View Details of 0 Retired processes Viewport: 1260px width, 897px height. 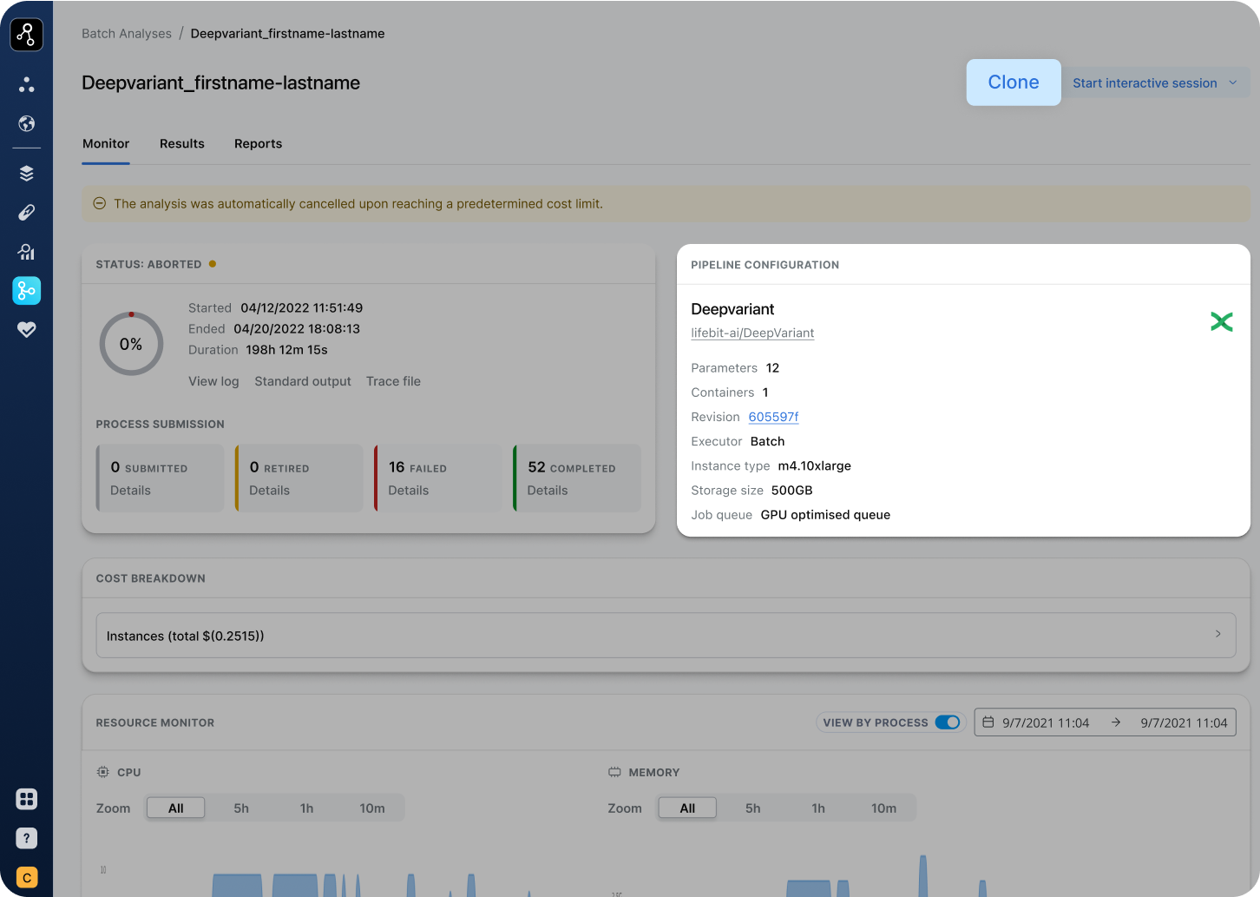(x=269, y=491)
